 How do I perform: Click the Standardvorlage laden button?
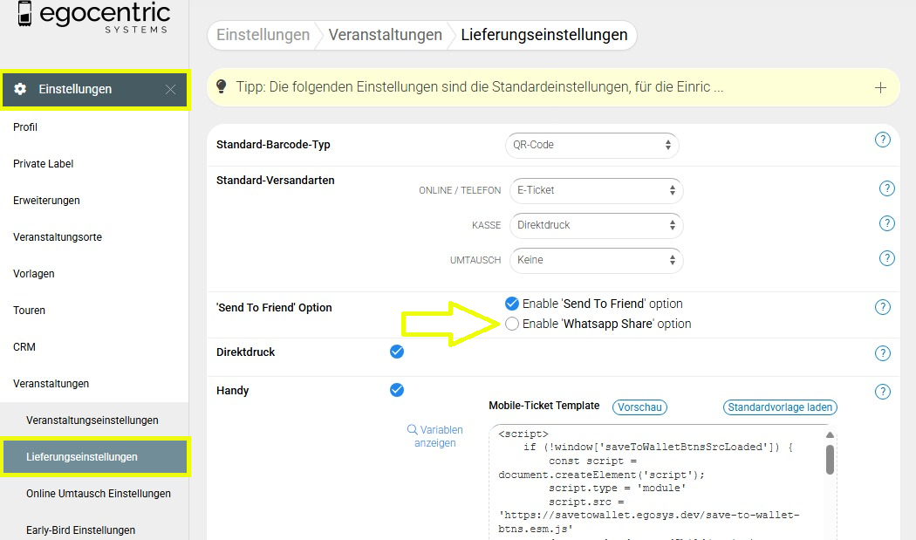(x=780, y=407)
